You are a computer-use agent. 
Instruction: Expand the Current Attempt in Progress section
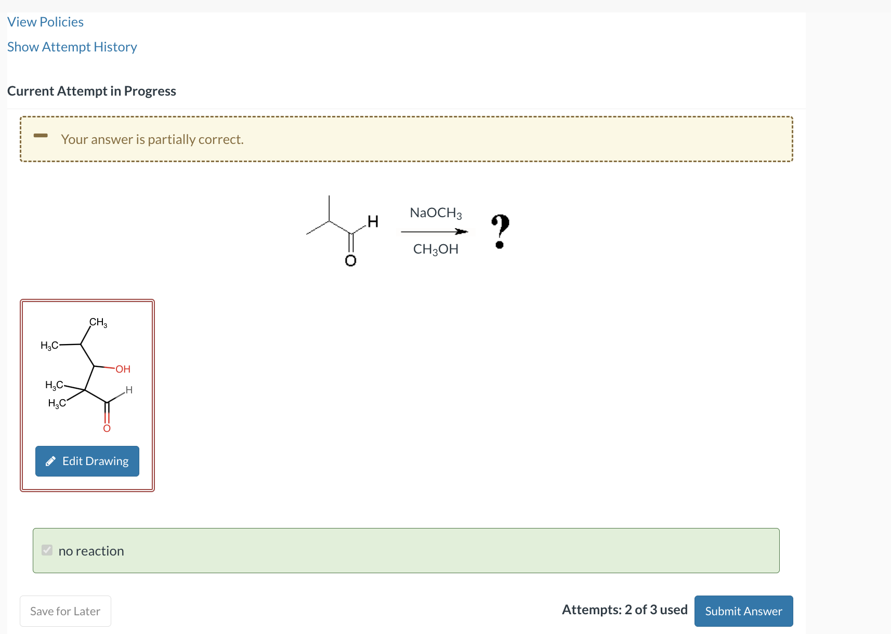click(x=91, y=90)
